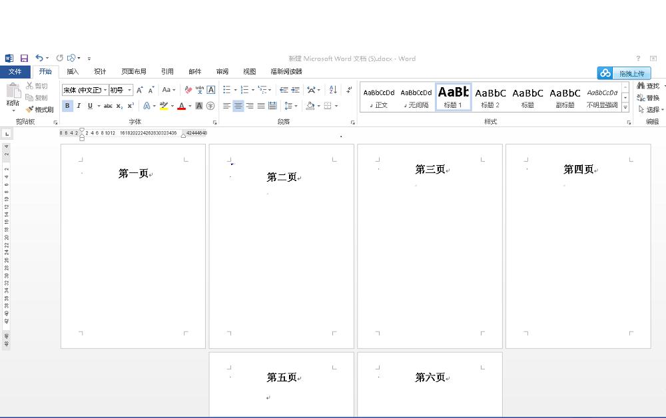Screen dimensions: 666x418
Task: Toggle subscript formatting
Action: (119, 105)
